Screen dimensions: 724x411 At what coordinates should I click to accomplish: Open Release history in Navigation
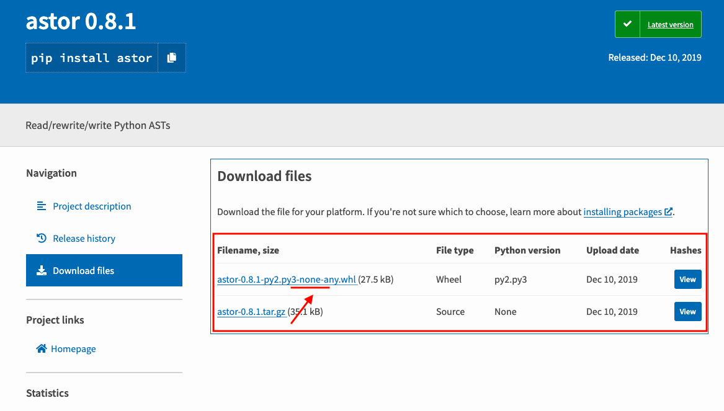click(x=84, y=239)
